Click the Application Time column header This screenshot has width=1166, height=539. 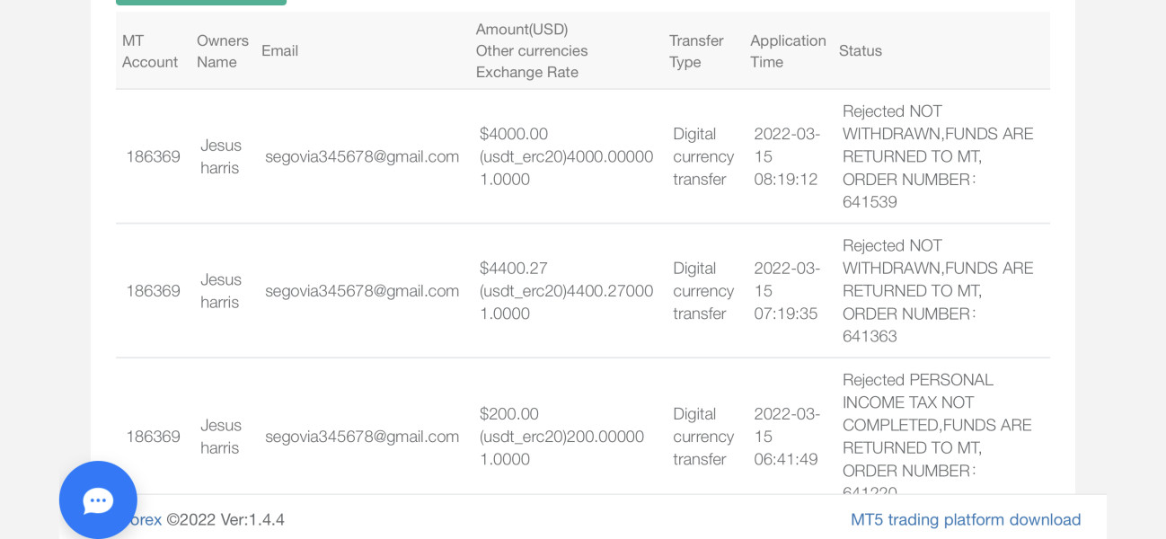788,51
